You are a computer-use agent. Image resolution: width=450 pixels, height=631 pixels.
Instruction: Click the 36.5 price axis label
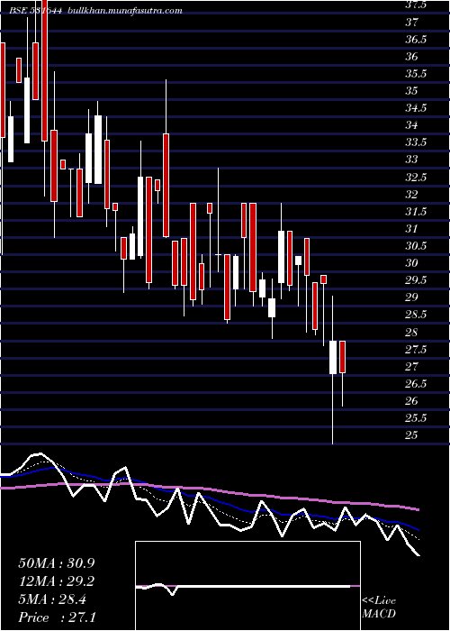[416, 40]
